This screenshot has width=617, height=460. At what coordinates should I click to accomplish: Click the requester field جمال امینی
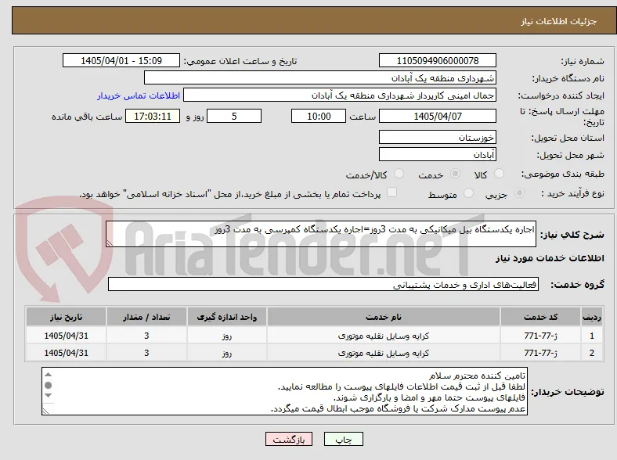(x=340, y=95)
